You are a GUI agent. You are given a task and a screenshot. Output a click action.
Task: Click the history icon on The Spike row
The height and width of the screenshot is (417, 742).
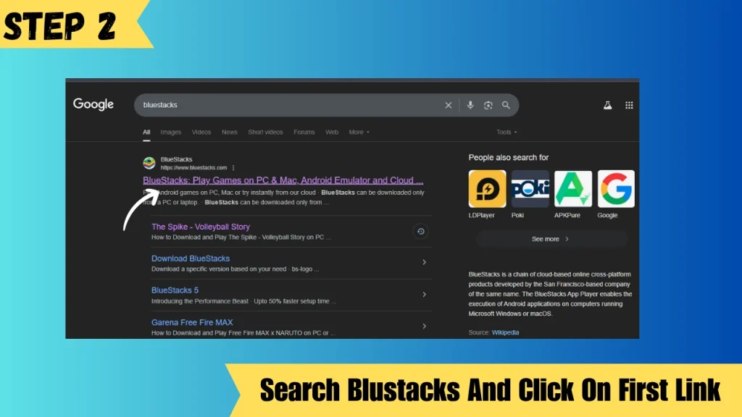pyautogui.click(x=420, y=231)
